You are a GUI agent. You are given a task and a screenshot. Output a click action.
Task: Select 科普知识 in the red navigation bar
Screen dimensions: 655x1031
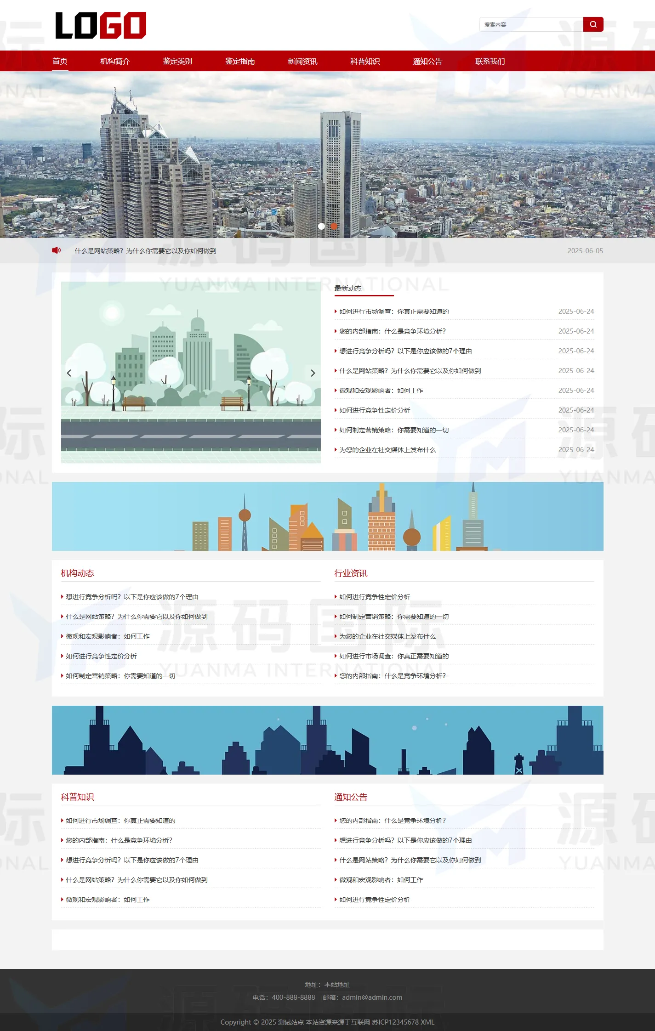tap(365, 61)
